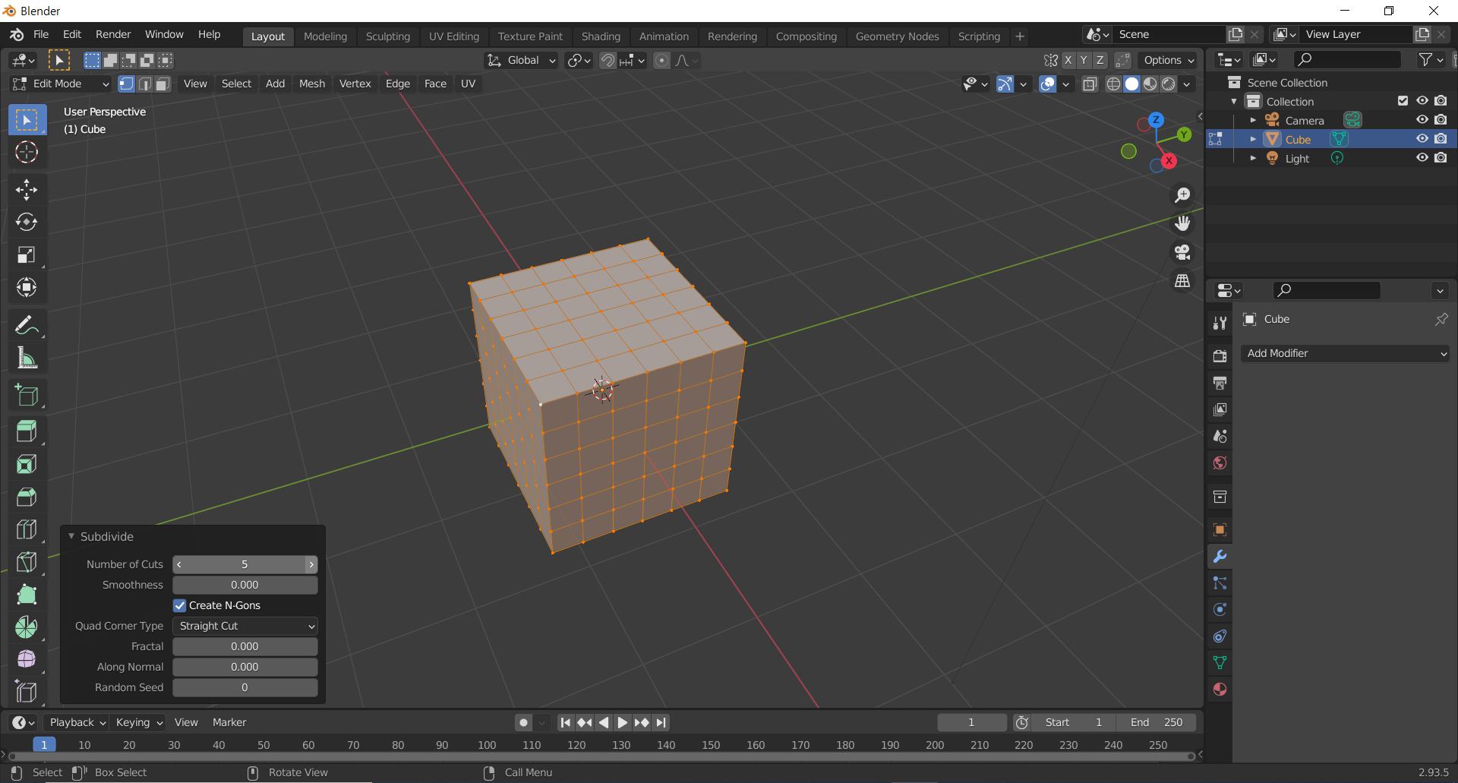Open the Vertex menu
This screenshot has height=783, width=1458.
tap(355, 84)
